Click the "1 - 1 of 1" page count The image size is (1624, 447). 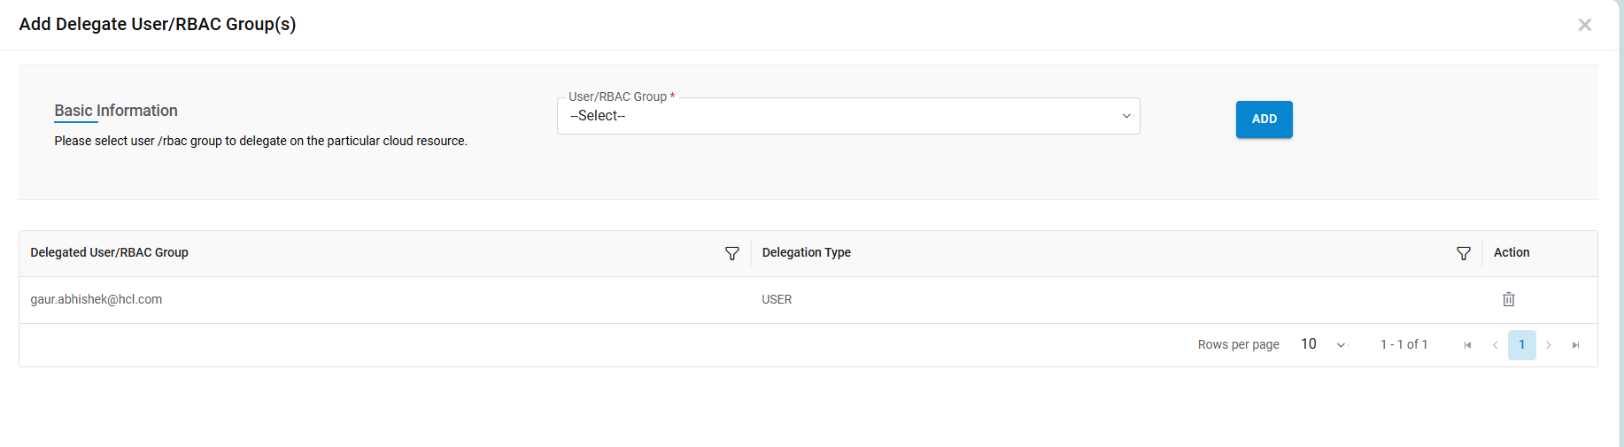(1404, 344)
